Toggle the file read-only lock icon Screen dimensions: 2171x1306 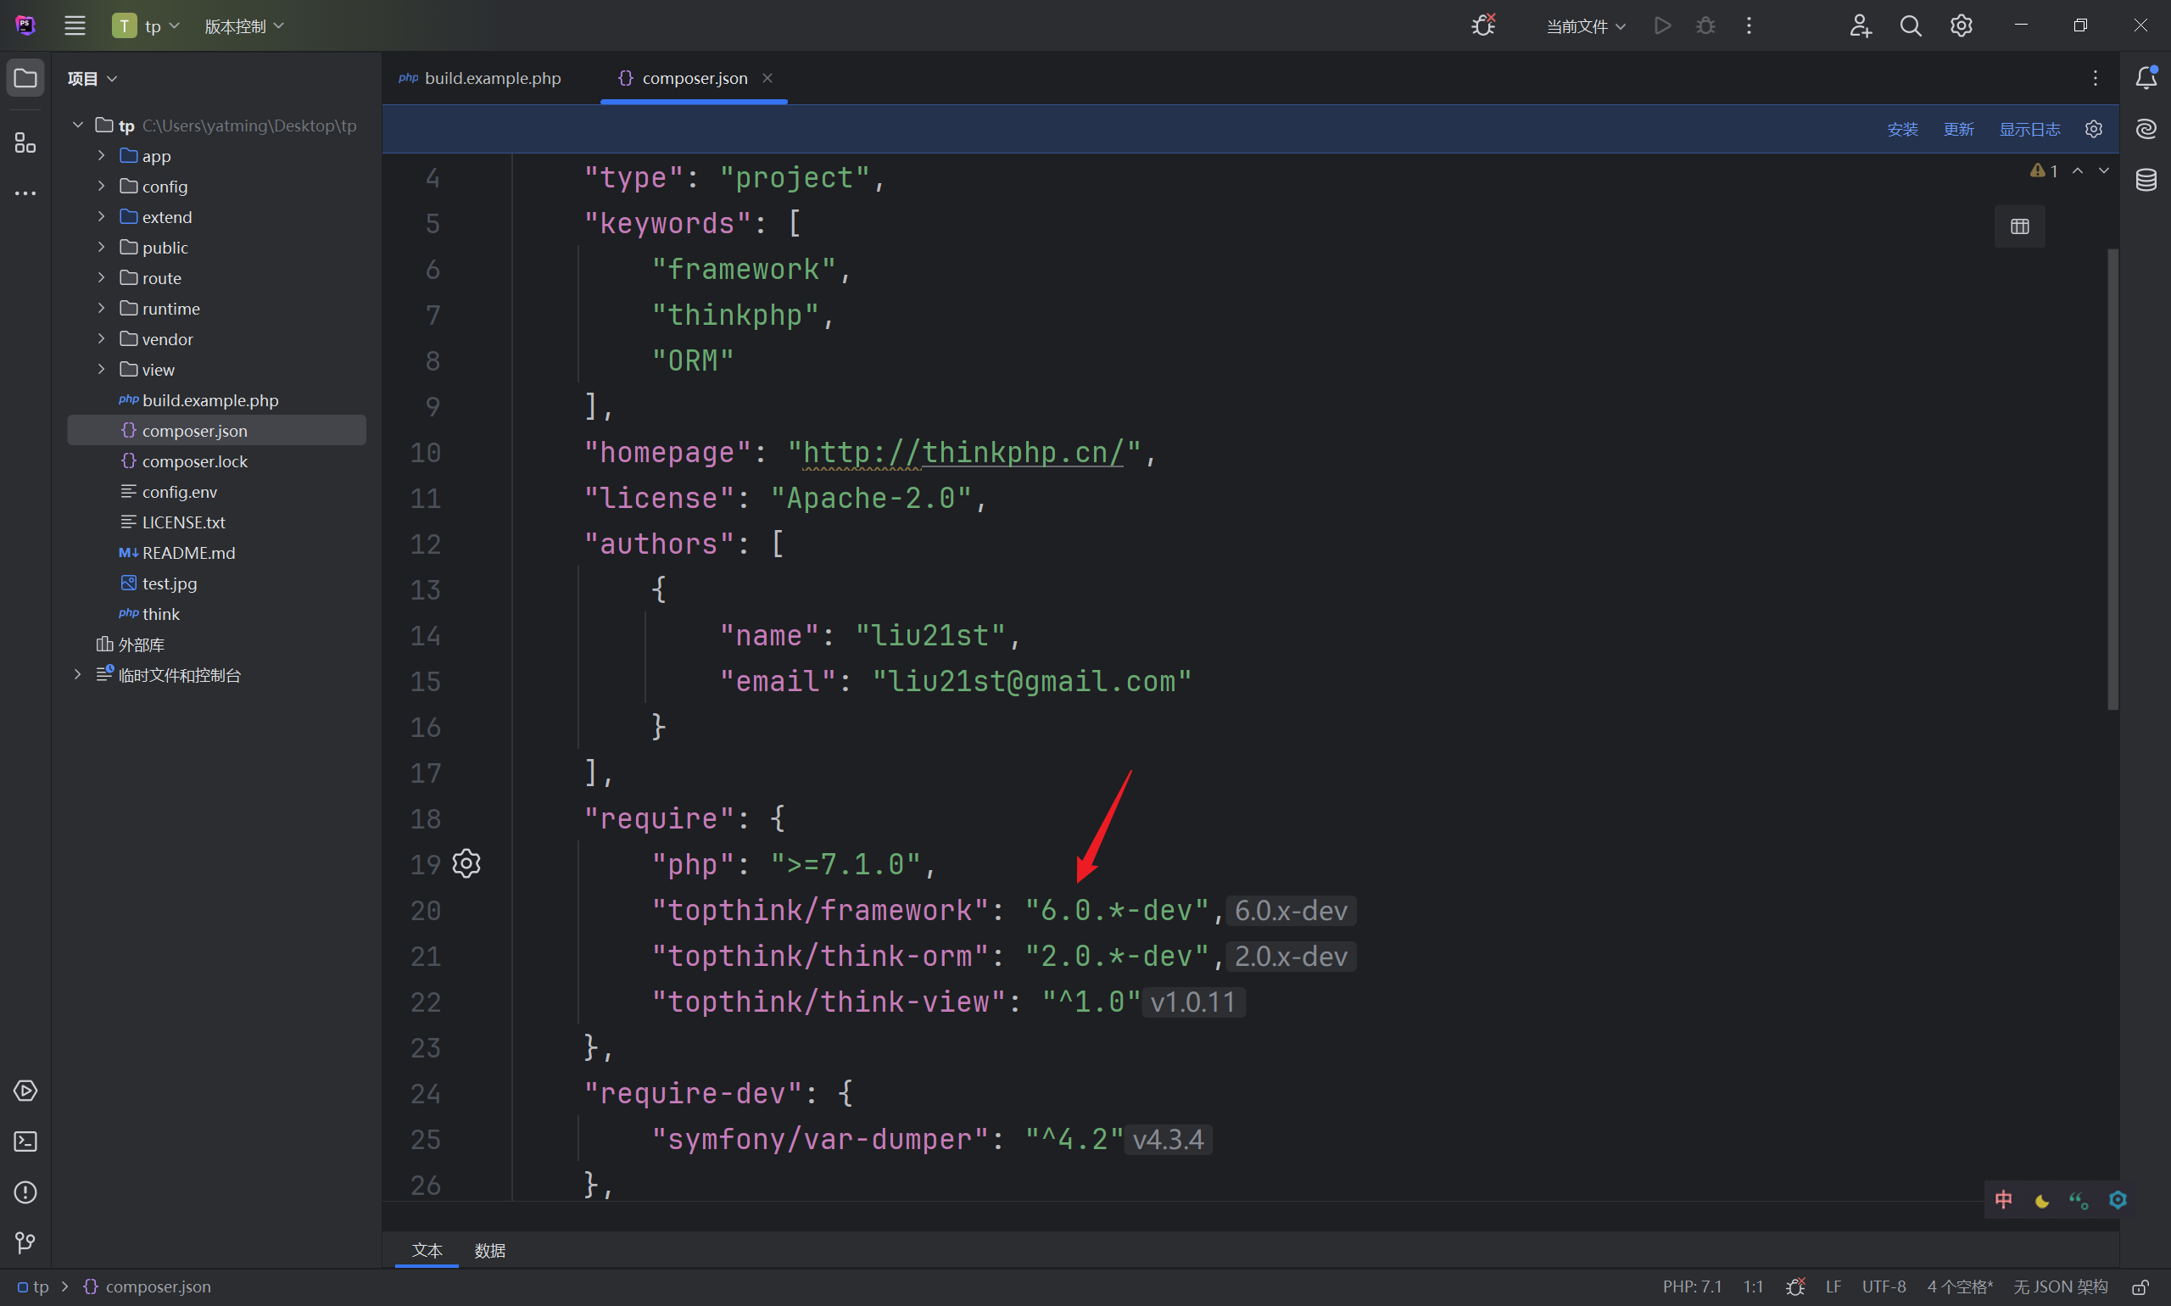(2140, 1286)
